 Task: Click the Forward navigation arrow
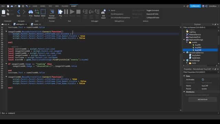point(24,12)
